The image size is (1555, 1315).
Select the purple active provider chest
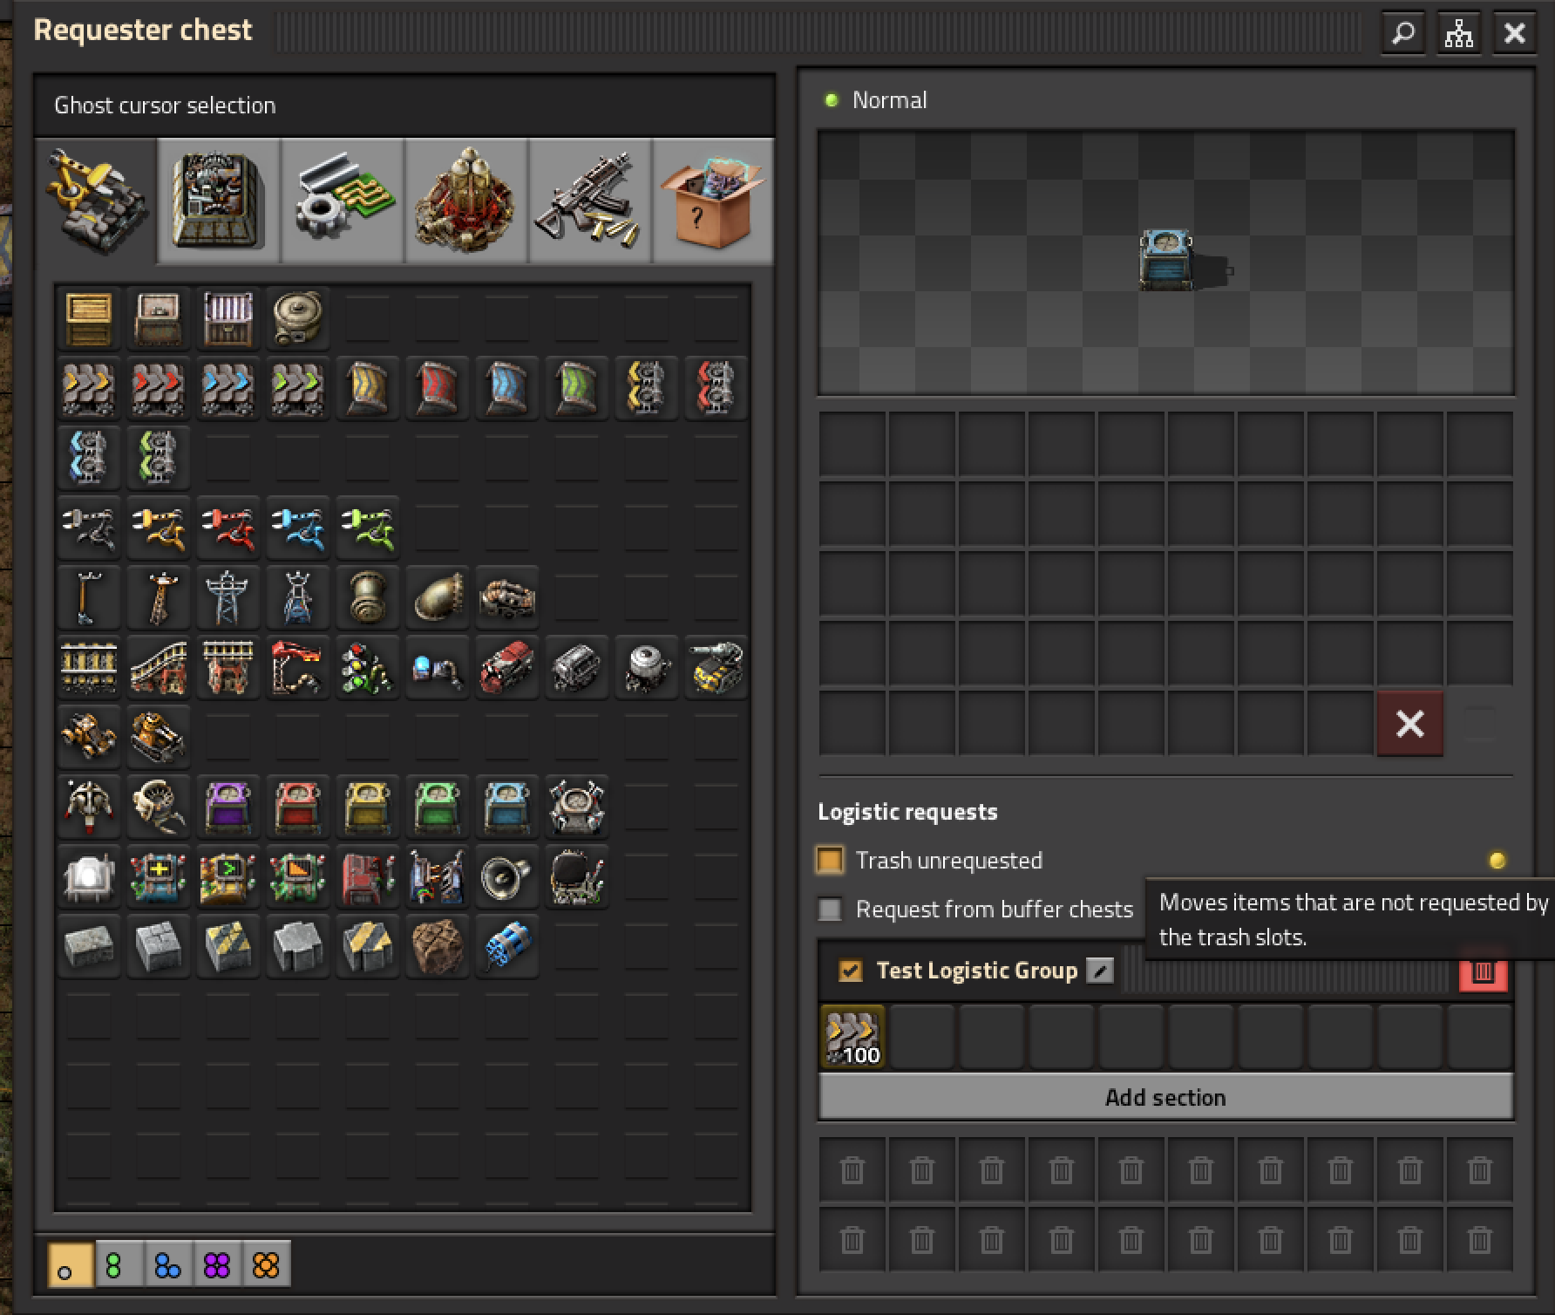[x=228, y=807]
